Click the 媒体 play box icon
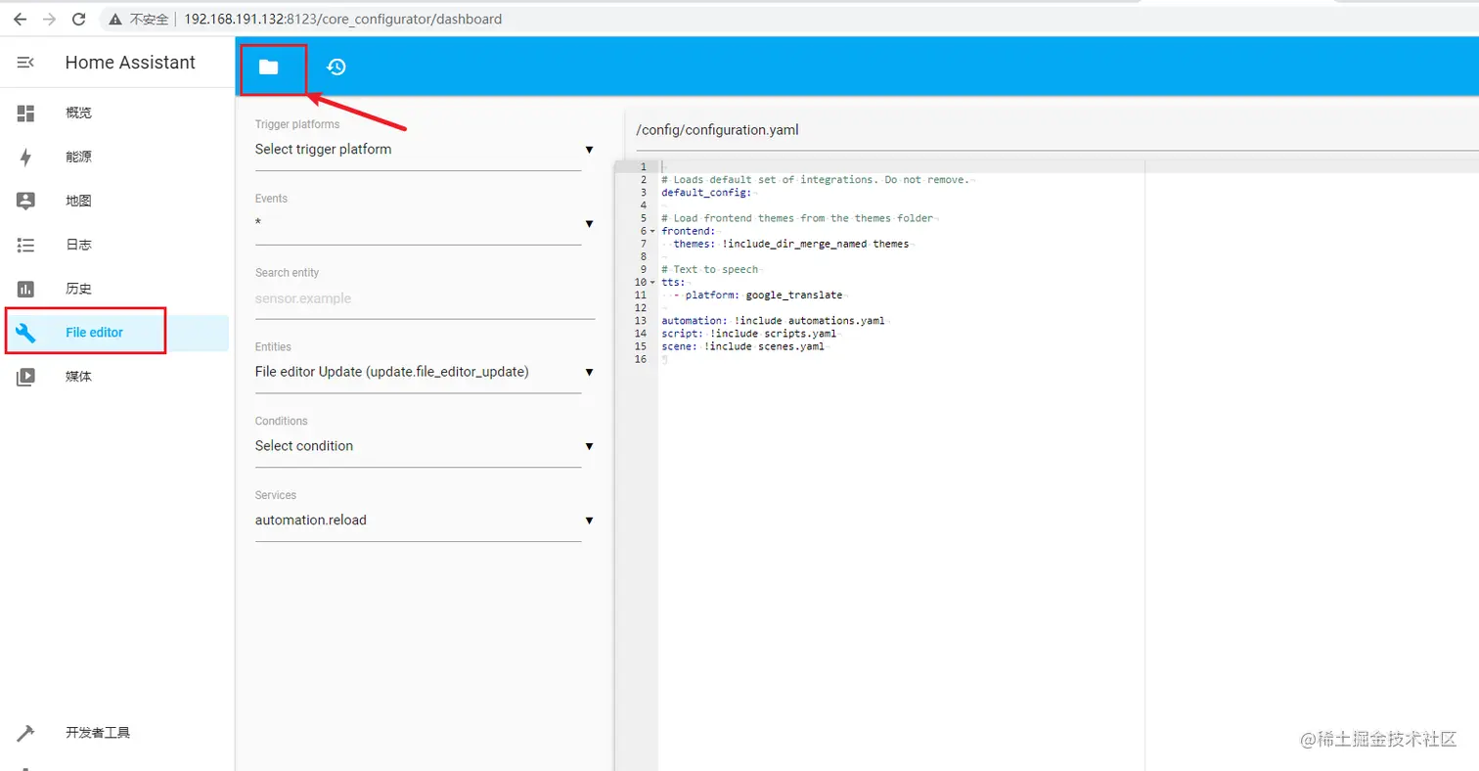Image resolution: width=1479 pixels, height=771 pixels. pyautogui.click(x=26, y=377)
